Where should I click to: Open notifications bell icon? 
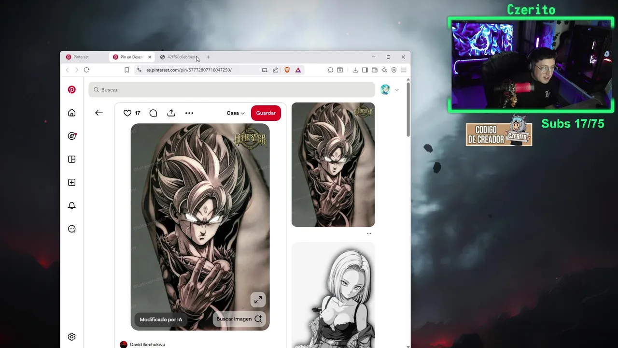[x=71, y=205]
